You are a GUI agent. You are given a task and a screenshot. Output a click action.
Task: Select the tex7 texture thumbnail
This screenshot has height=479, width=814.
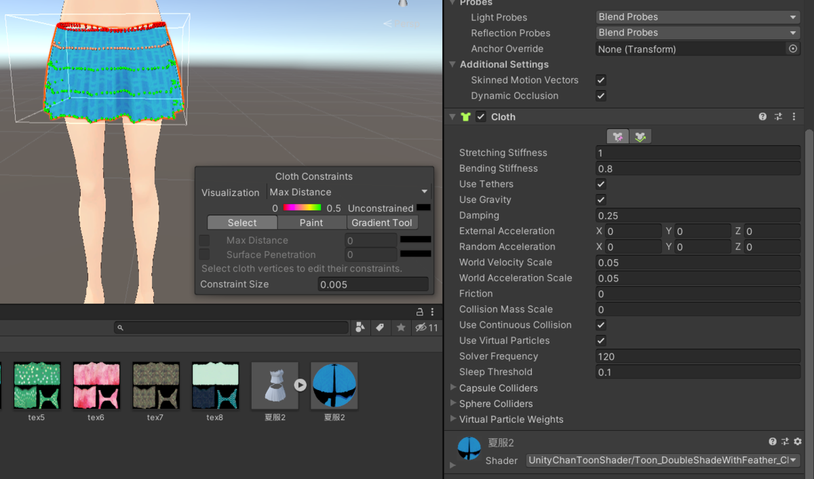point(155,385)
